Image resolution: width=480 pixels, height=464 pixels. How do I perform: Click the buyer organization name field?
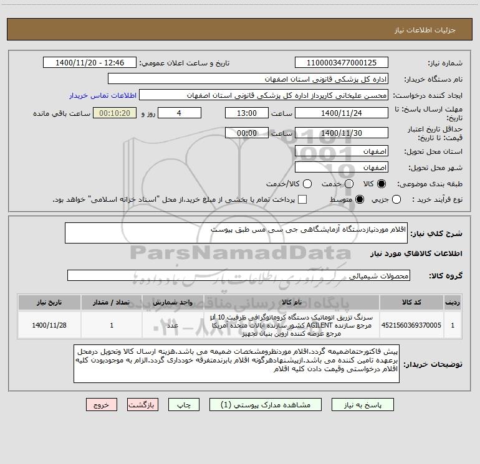pyautogui.click(x=248, y=78)
